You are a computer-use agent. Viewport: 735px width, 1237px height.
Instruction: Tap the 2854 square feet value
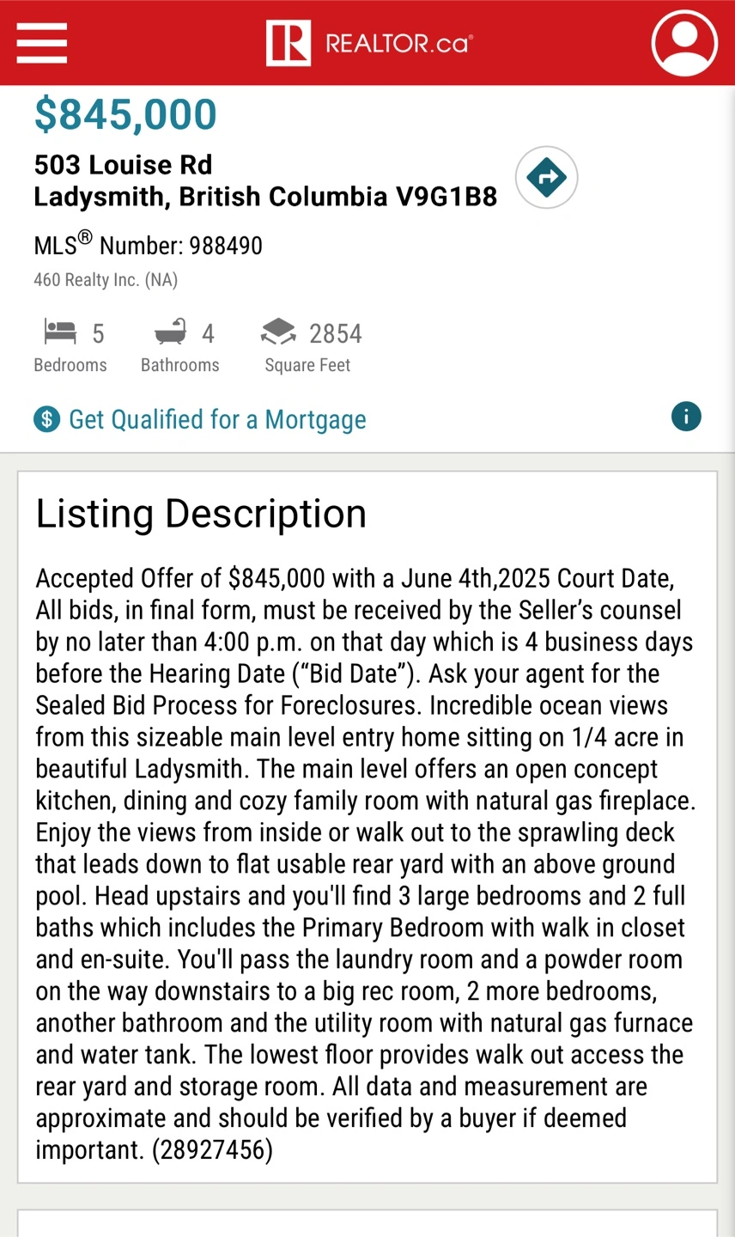(x=336, y=333)
